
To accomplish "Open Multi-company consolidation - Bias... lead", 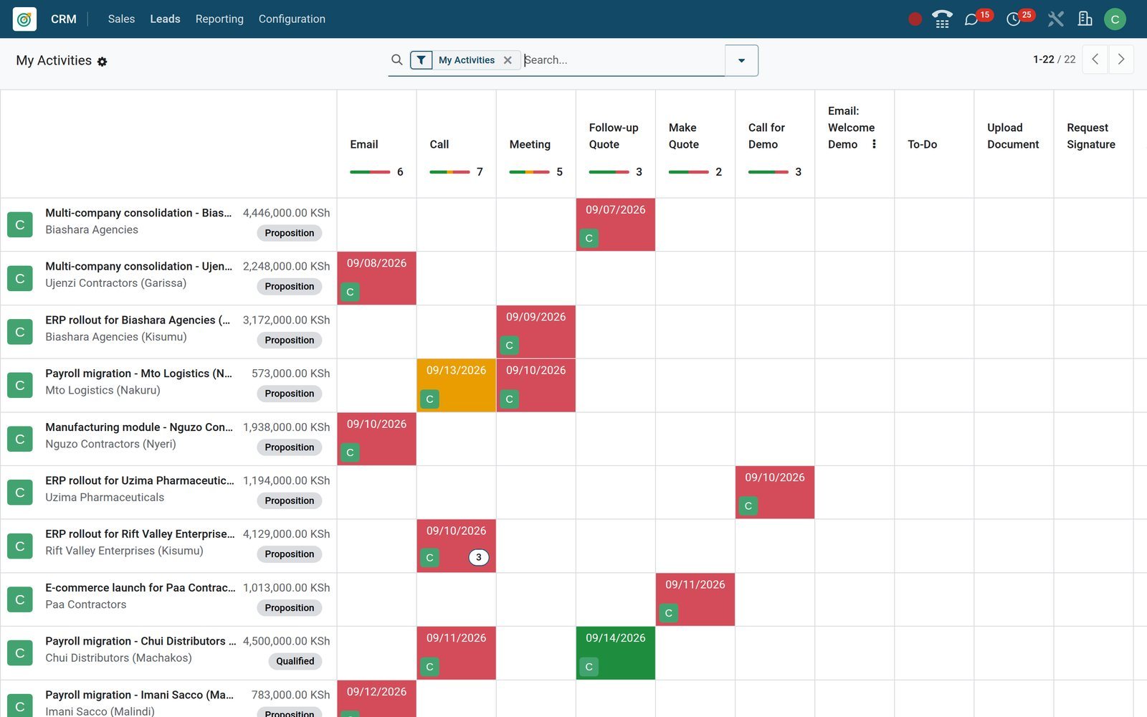I will point(138,213).
